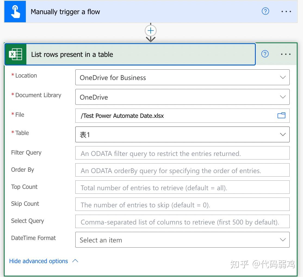The width and height of the screenshot is (303, 277).
Task: Click the help icon on the trigger card
Action: tap(265, 11)
